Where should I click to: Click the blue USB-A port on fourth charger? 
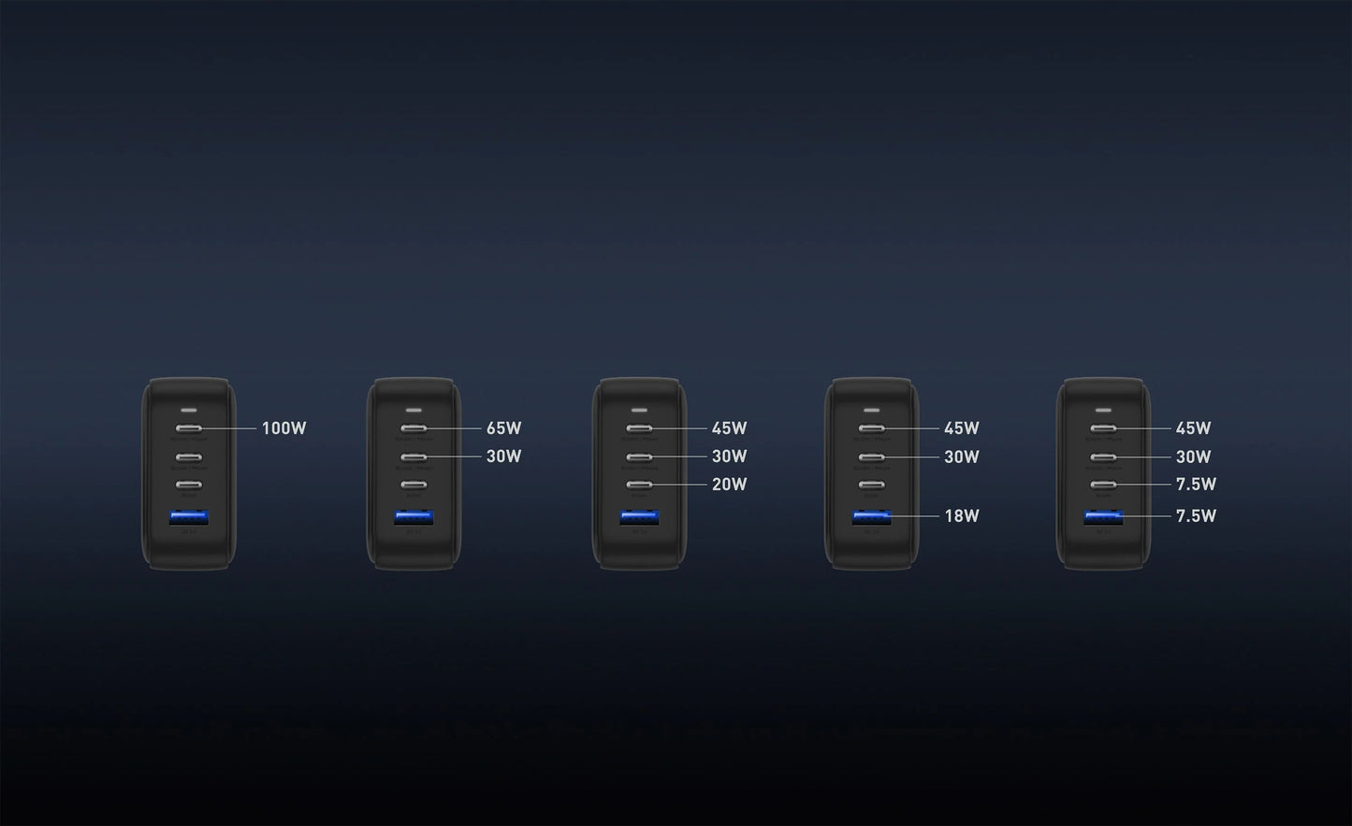[x=871, y=516]
